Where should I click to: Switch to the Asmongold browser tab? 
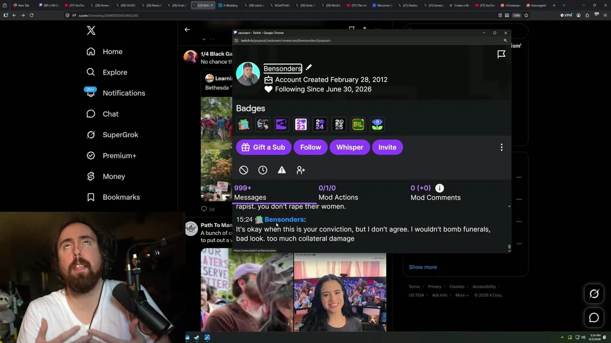(x=535, y=5)
